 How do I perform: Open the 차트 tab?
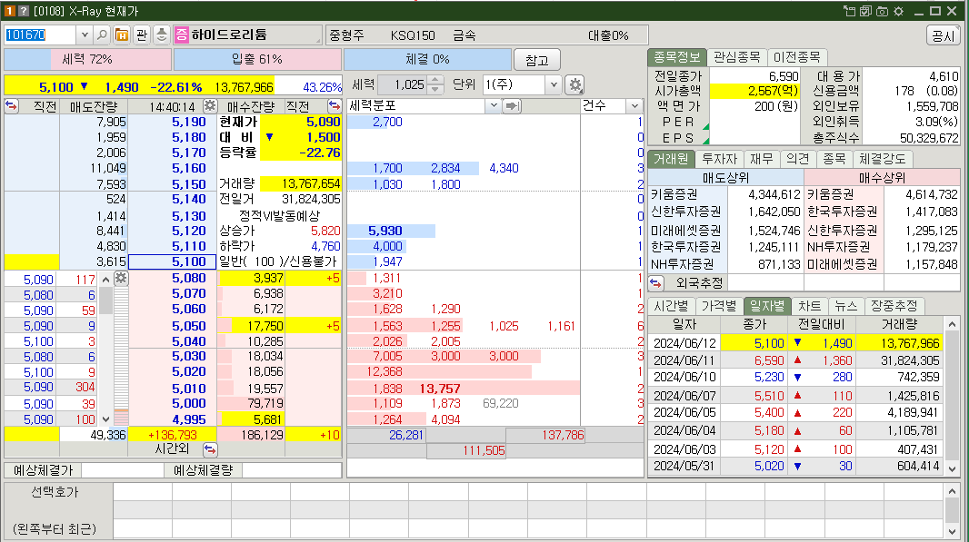[x=810, y=306]
